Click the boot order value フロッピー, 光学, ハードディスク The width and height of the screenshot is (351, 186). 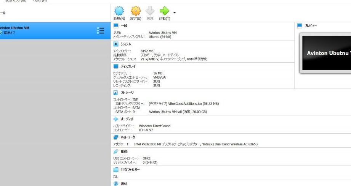pos(160,55)
